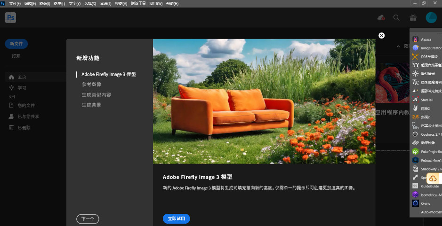Open the 窗口(W) menu
This screenshot has width=442, height=226.
pos(156,4)
